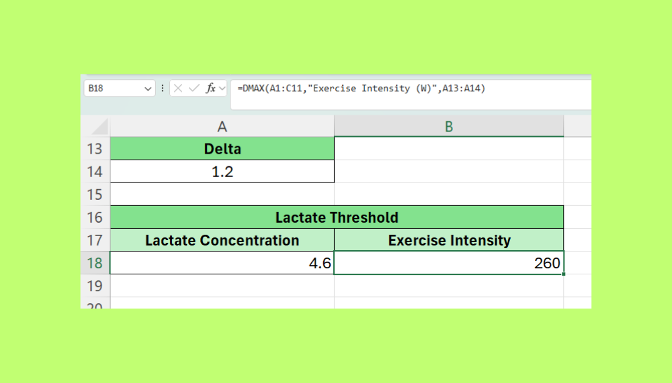Click the Select All corner triangle

coord(99,127)
